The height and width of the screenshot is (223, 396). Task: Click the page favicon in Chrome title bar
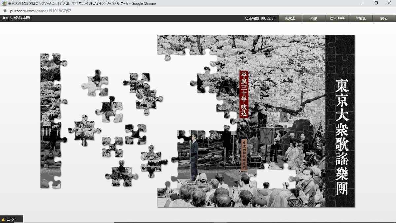click(4, 3)
